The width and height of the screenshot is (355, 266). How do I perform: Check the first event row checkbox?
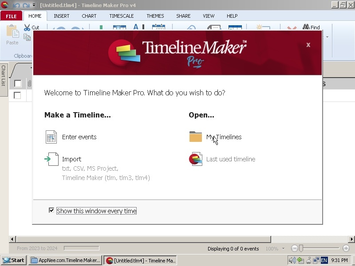pos(17,95)
